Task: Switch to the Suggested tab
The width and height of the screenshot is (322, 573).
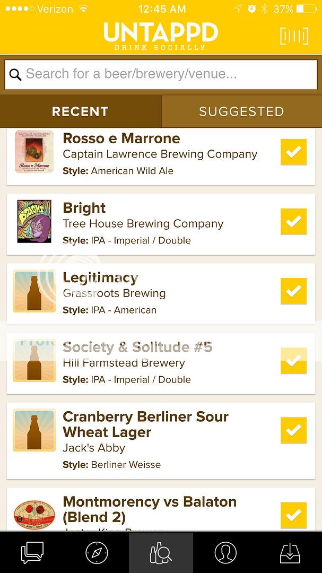Action: (x=241, y=111)
